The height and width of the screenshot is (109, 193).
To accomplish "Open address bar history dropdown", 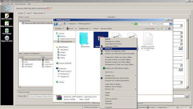I will coord(132,24).
